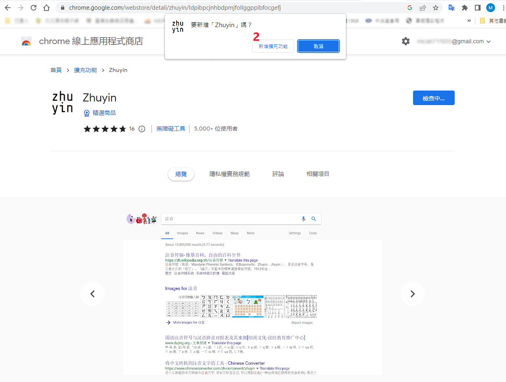The image size is (506, 382).
Task: Click the five-star rating
Action: point(105,129)
